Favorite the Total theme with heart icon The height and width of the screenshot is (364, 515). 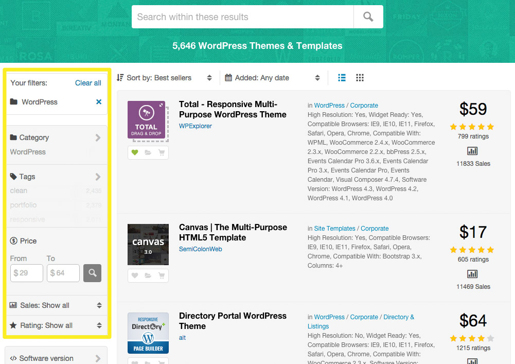135,152
